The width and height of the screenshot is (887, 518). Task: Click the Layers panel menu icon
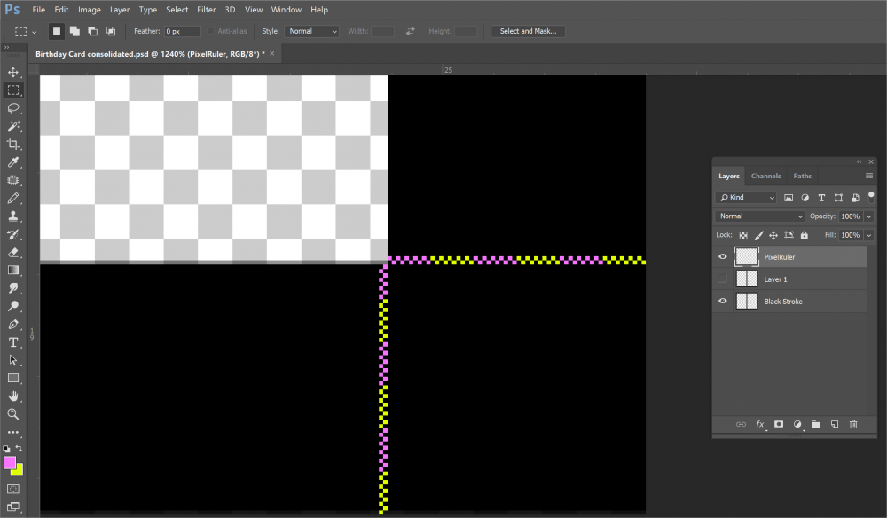(869, 177)
